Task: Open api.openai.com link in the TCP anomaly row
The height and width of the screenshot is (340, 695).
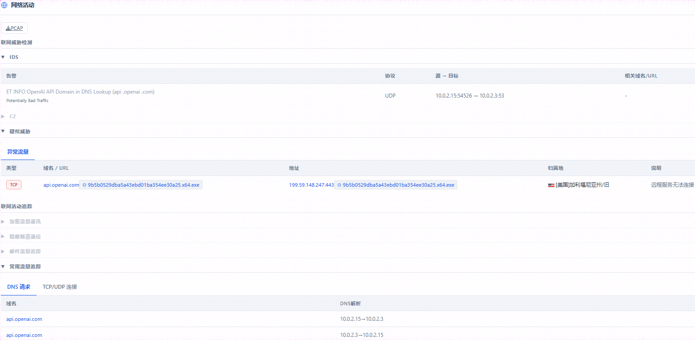Action: pyautogui.click(x=61, y=185)
